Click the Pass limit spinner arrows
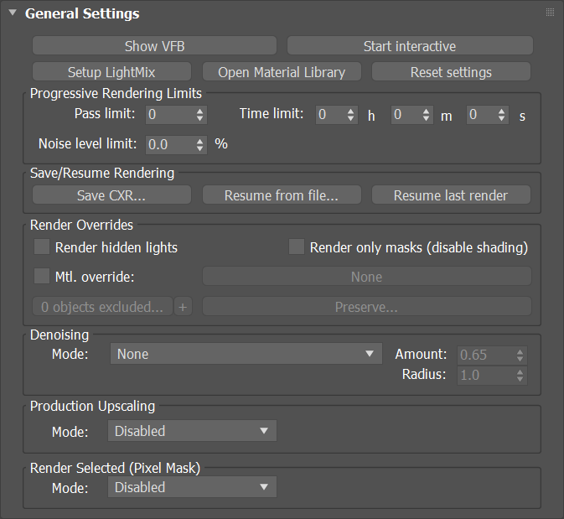The height and width of the screenshot is (519, 564). (x=200, y=115)
